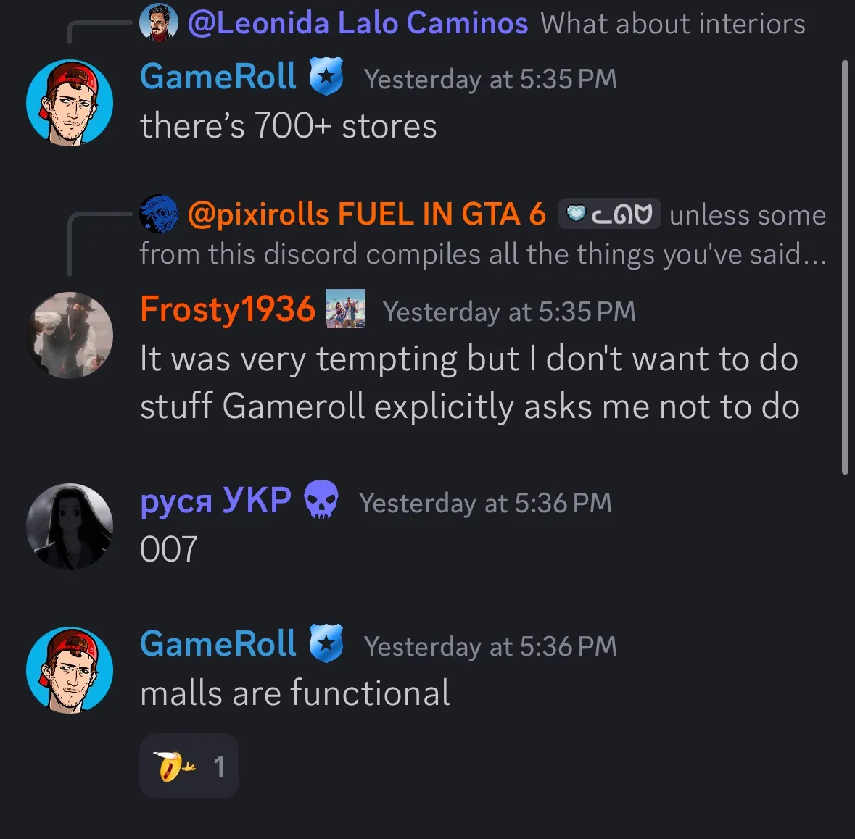
Task: Click Frosty1936's role icon beside the name
Action: pos(345,309)
